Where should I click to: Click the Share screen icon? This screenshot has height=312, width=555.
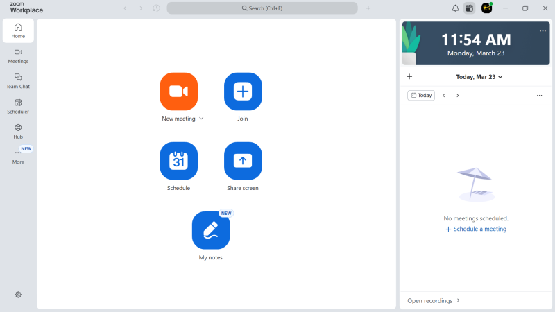point(243,161)
